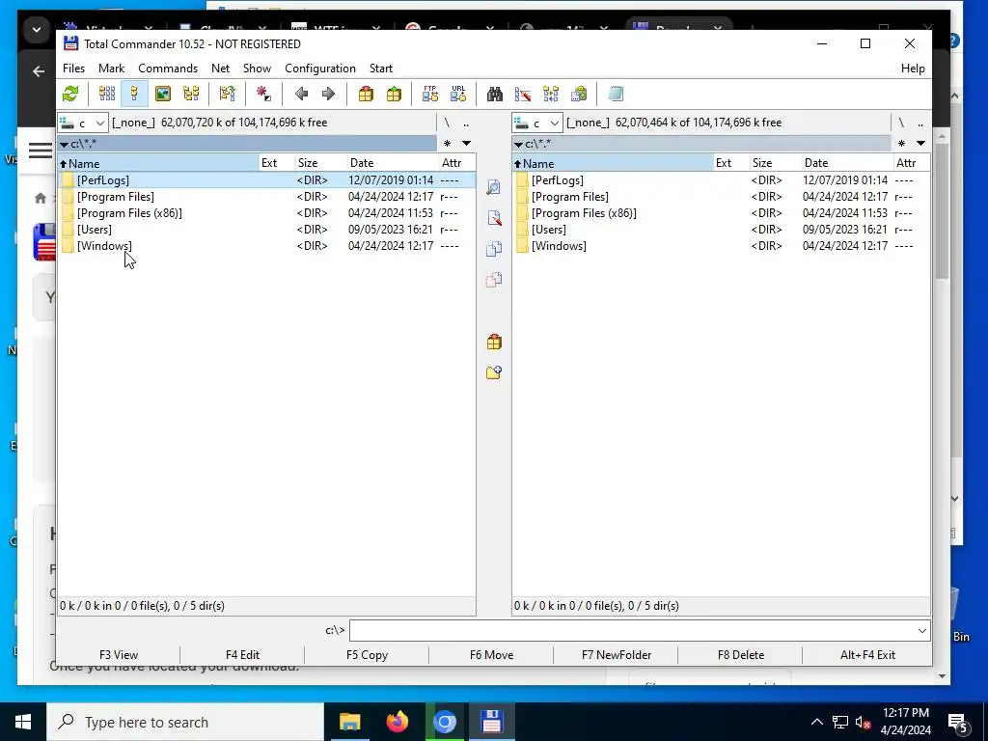Open right panel drive c dropdown

(x=537, y=123)
